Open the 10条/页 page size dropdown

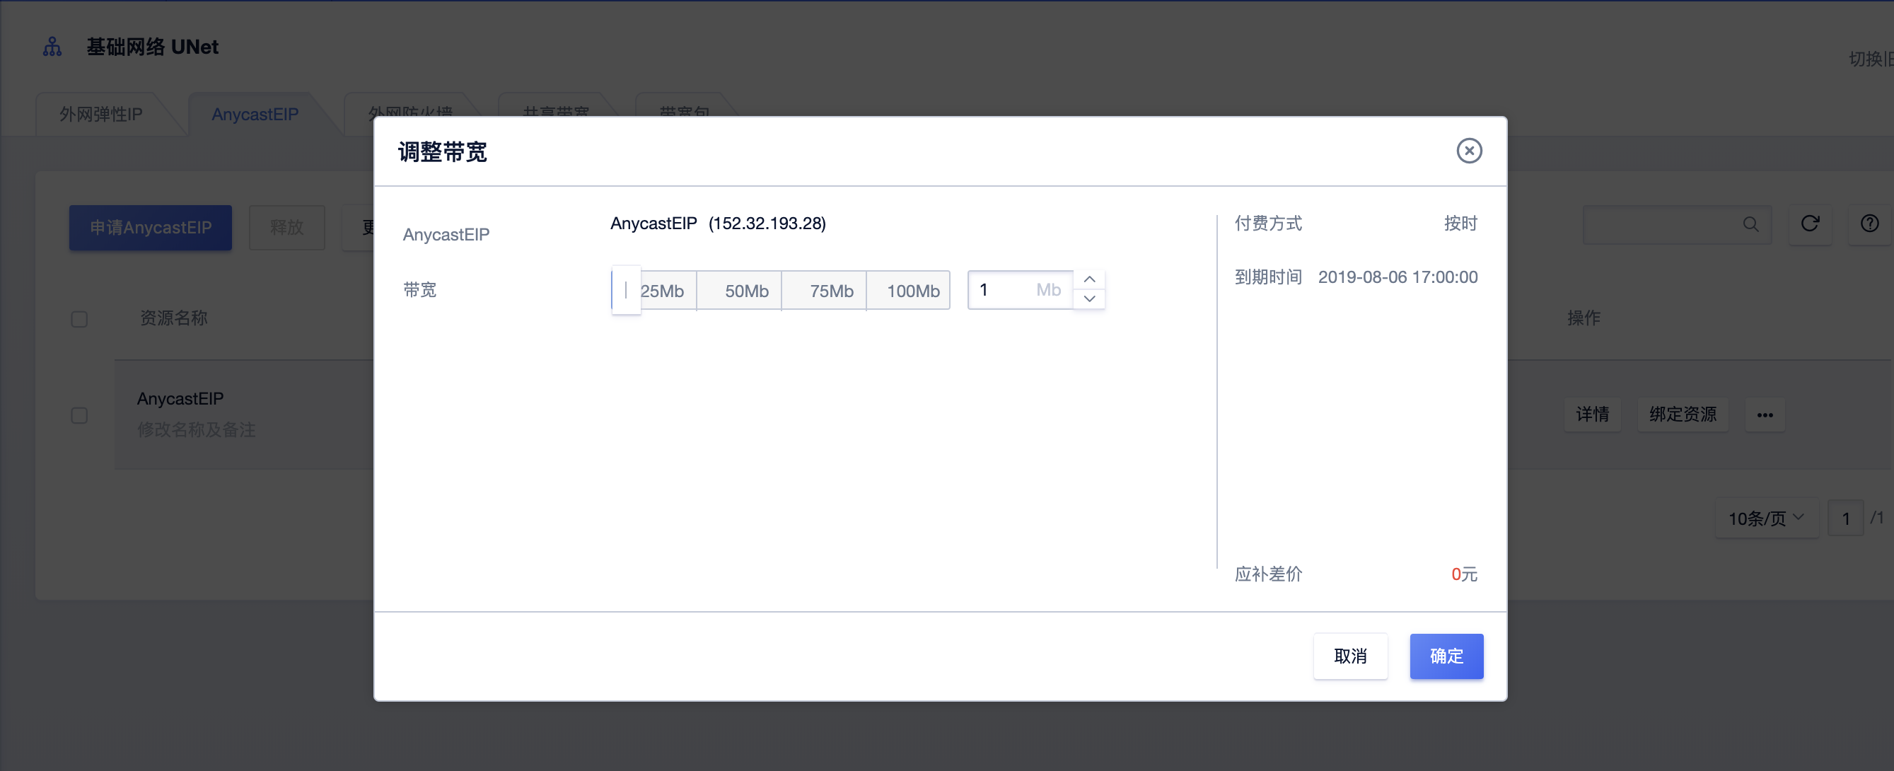coord(1766,518)
